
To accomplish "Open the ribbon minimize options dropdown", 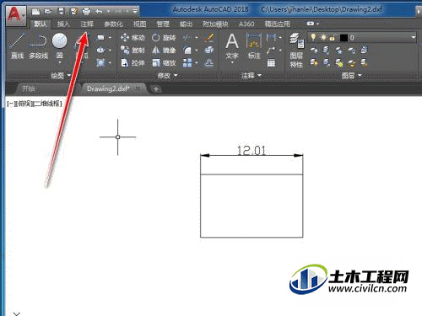I will [x=317, y=24].
